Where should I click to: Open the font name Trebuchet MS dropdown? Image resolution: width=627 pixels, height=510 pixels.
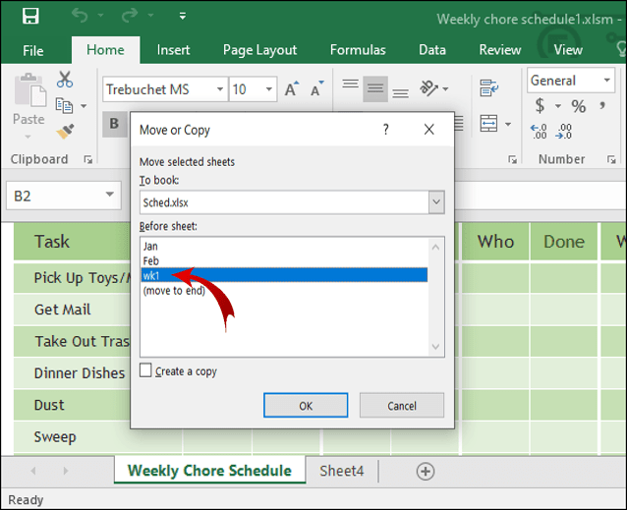coord(220,89)
